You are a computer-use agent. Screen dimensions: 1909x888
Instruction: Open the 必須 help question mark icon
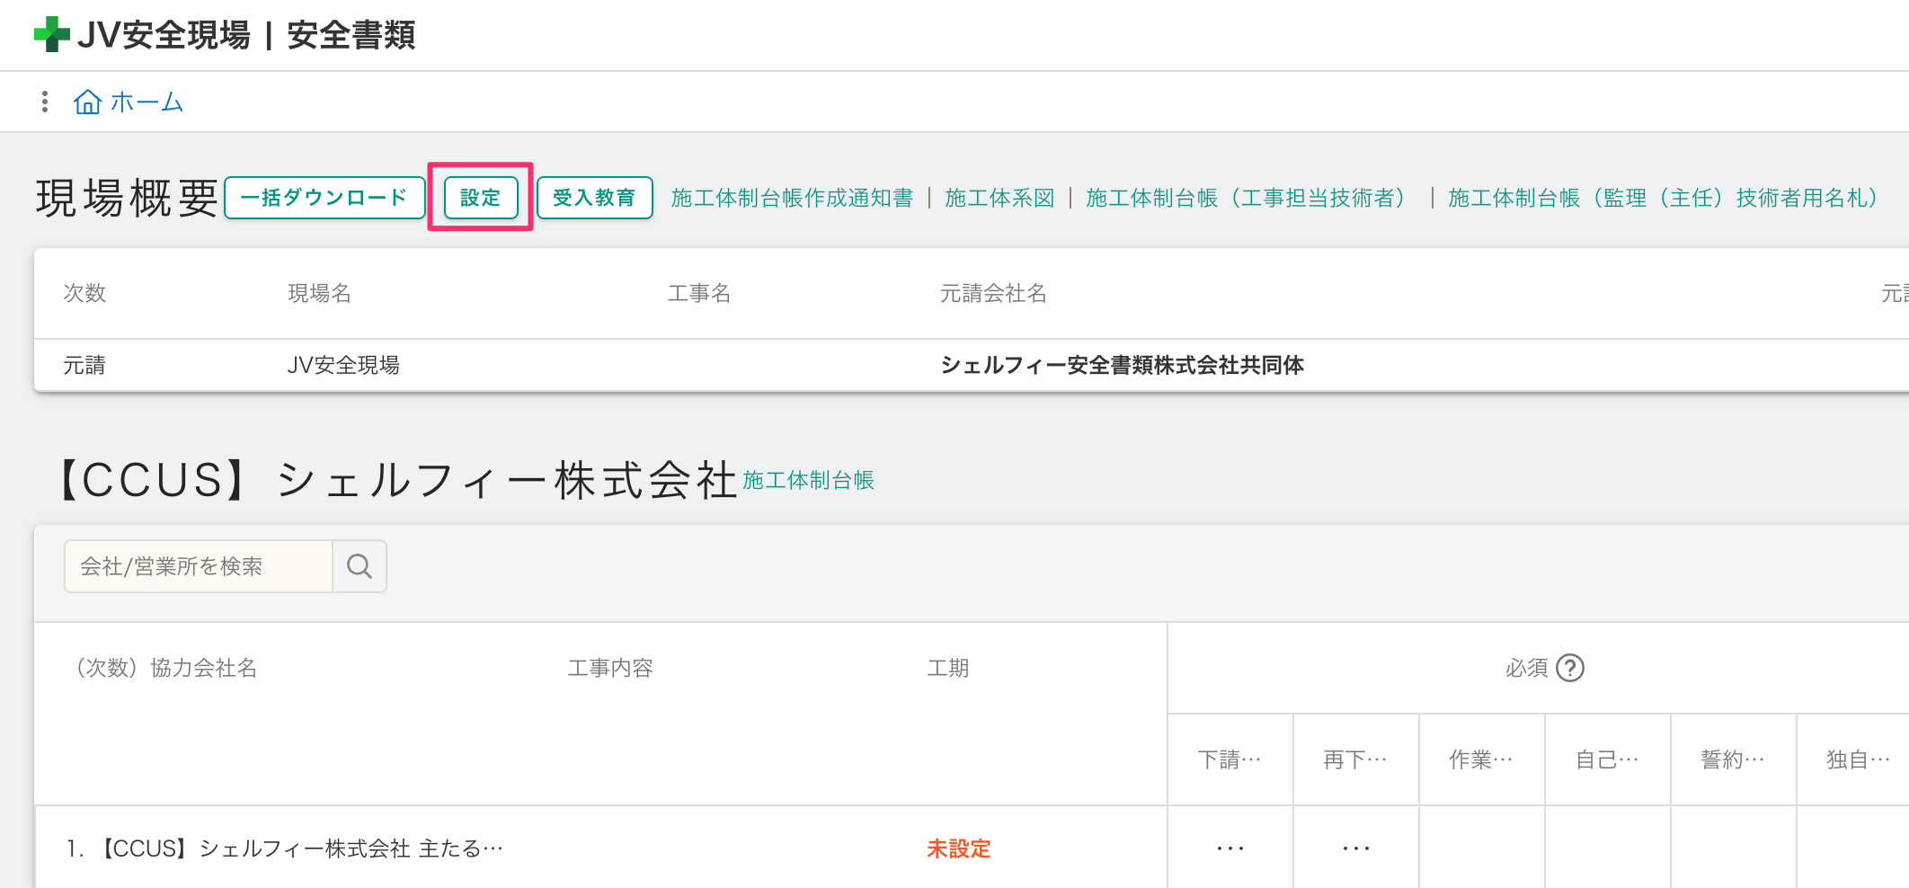tap(1569, 668)
